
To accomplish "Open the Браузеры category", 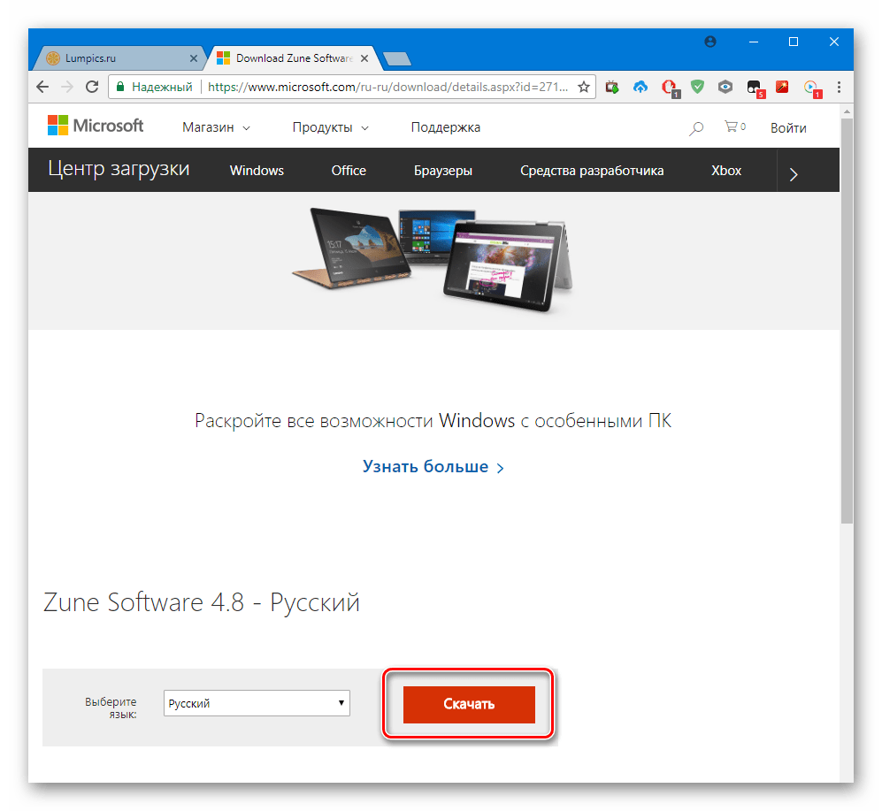I will point(442,171).
